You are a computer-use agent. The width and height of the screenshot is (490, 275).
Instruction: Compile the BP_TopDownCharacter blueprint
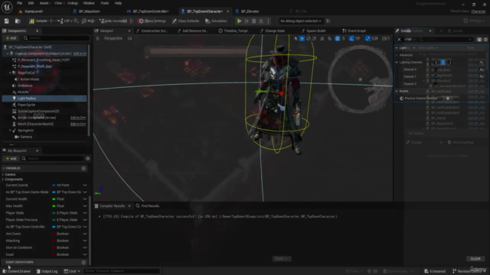pos(38,21)
